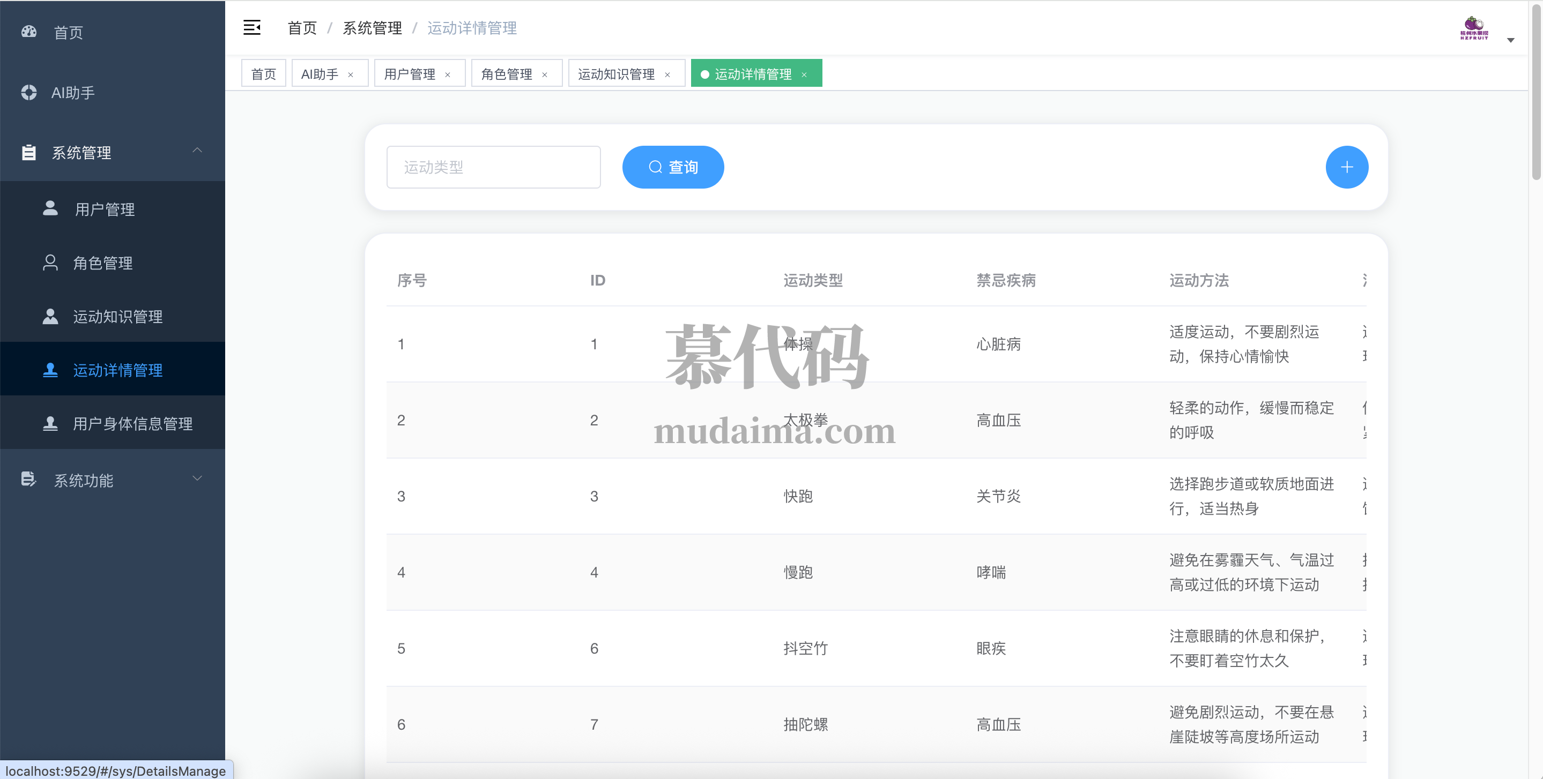Close the active 运动详情管理 tab

(x=804, y=75)
